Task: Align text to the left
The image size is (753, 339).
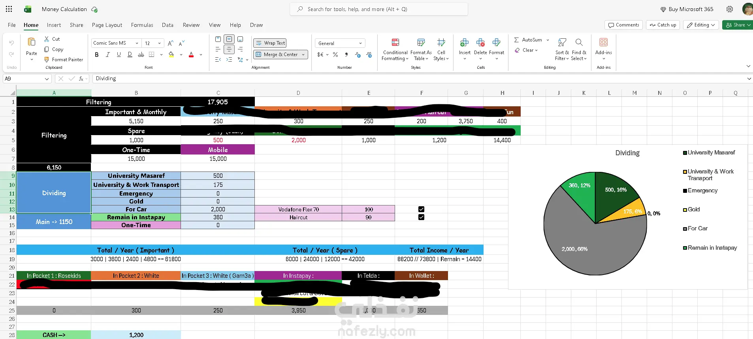Action: pos(218,49)
